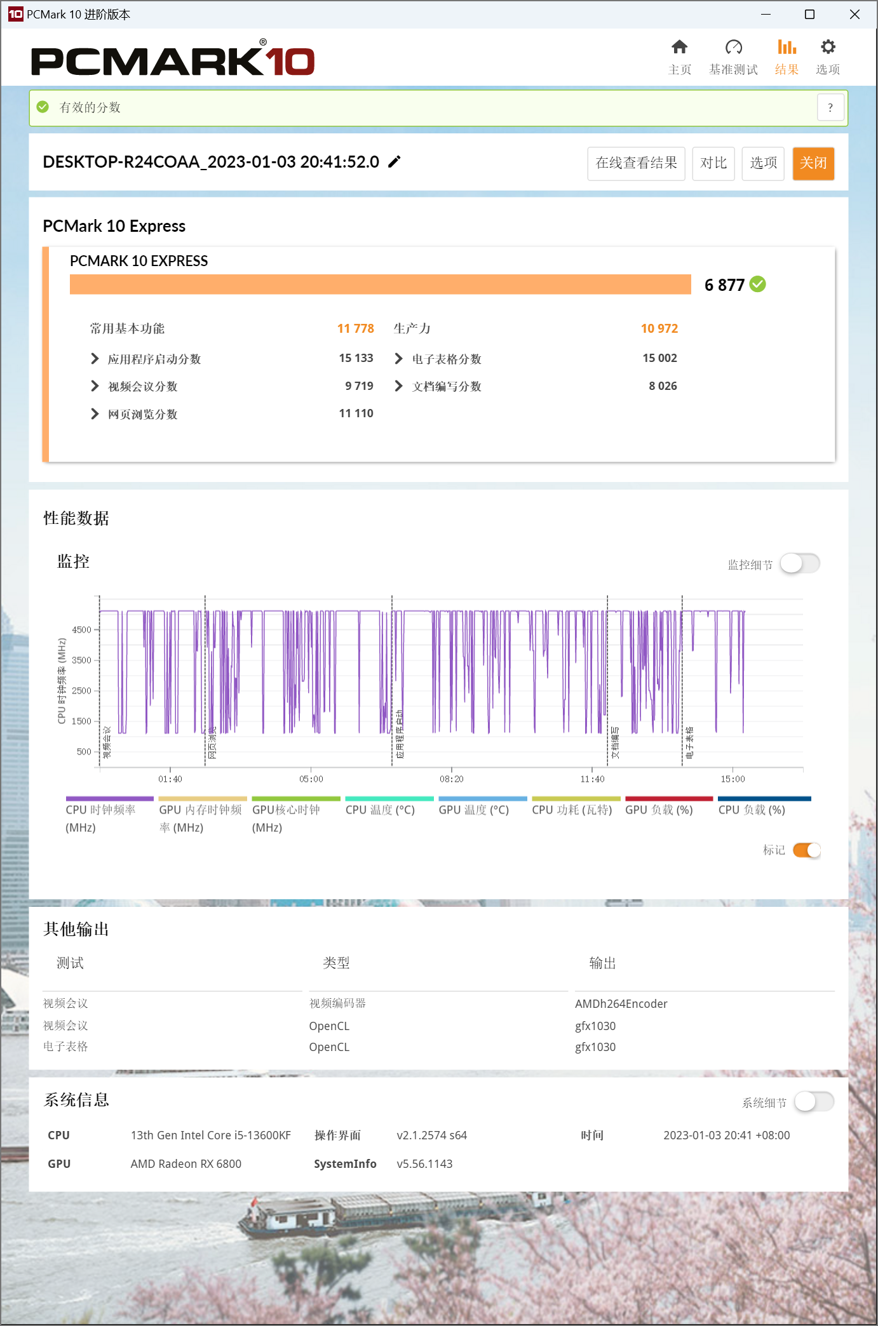This screenshot has width=878, height=1326.
Task: Click the green valid score checkmark next to 6 877
Action: point(758,284)
